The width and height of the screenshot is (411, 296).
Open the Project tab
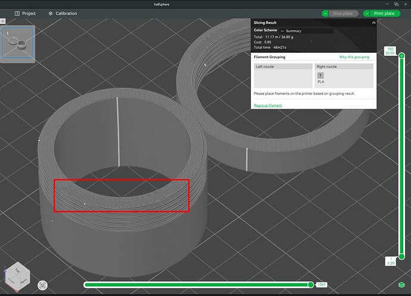click(25, 13)
